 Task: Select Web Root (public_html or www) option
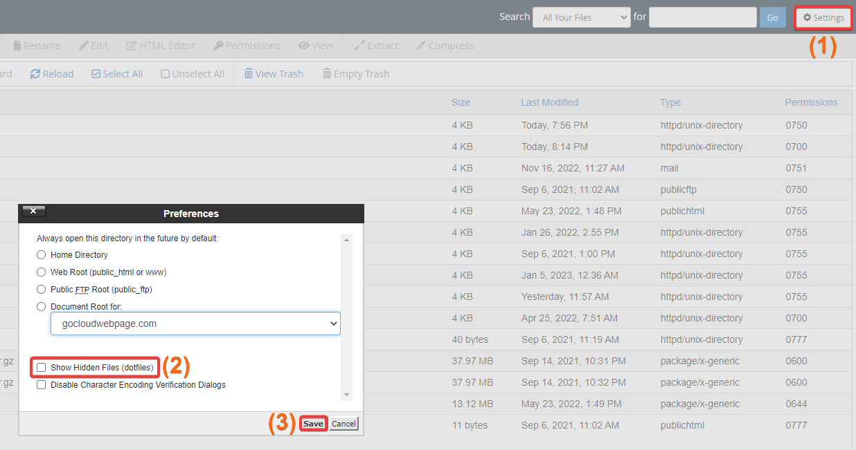(x=42, y=272)
